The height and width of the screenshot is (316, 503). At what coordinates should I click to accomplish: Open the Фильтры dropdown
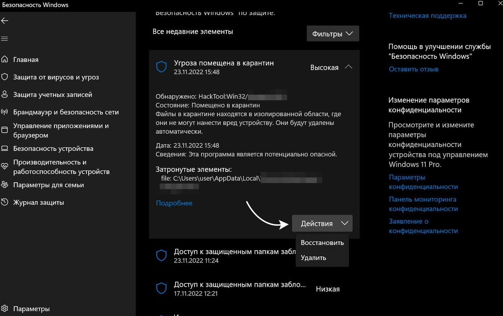coord(333,34)
